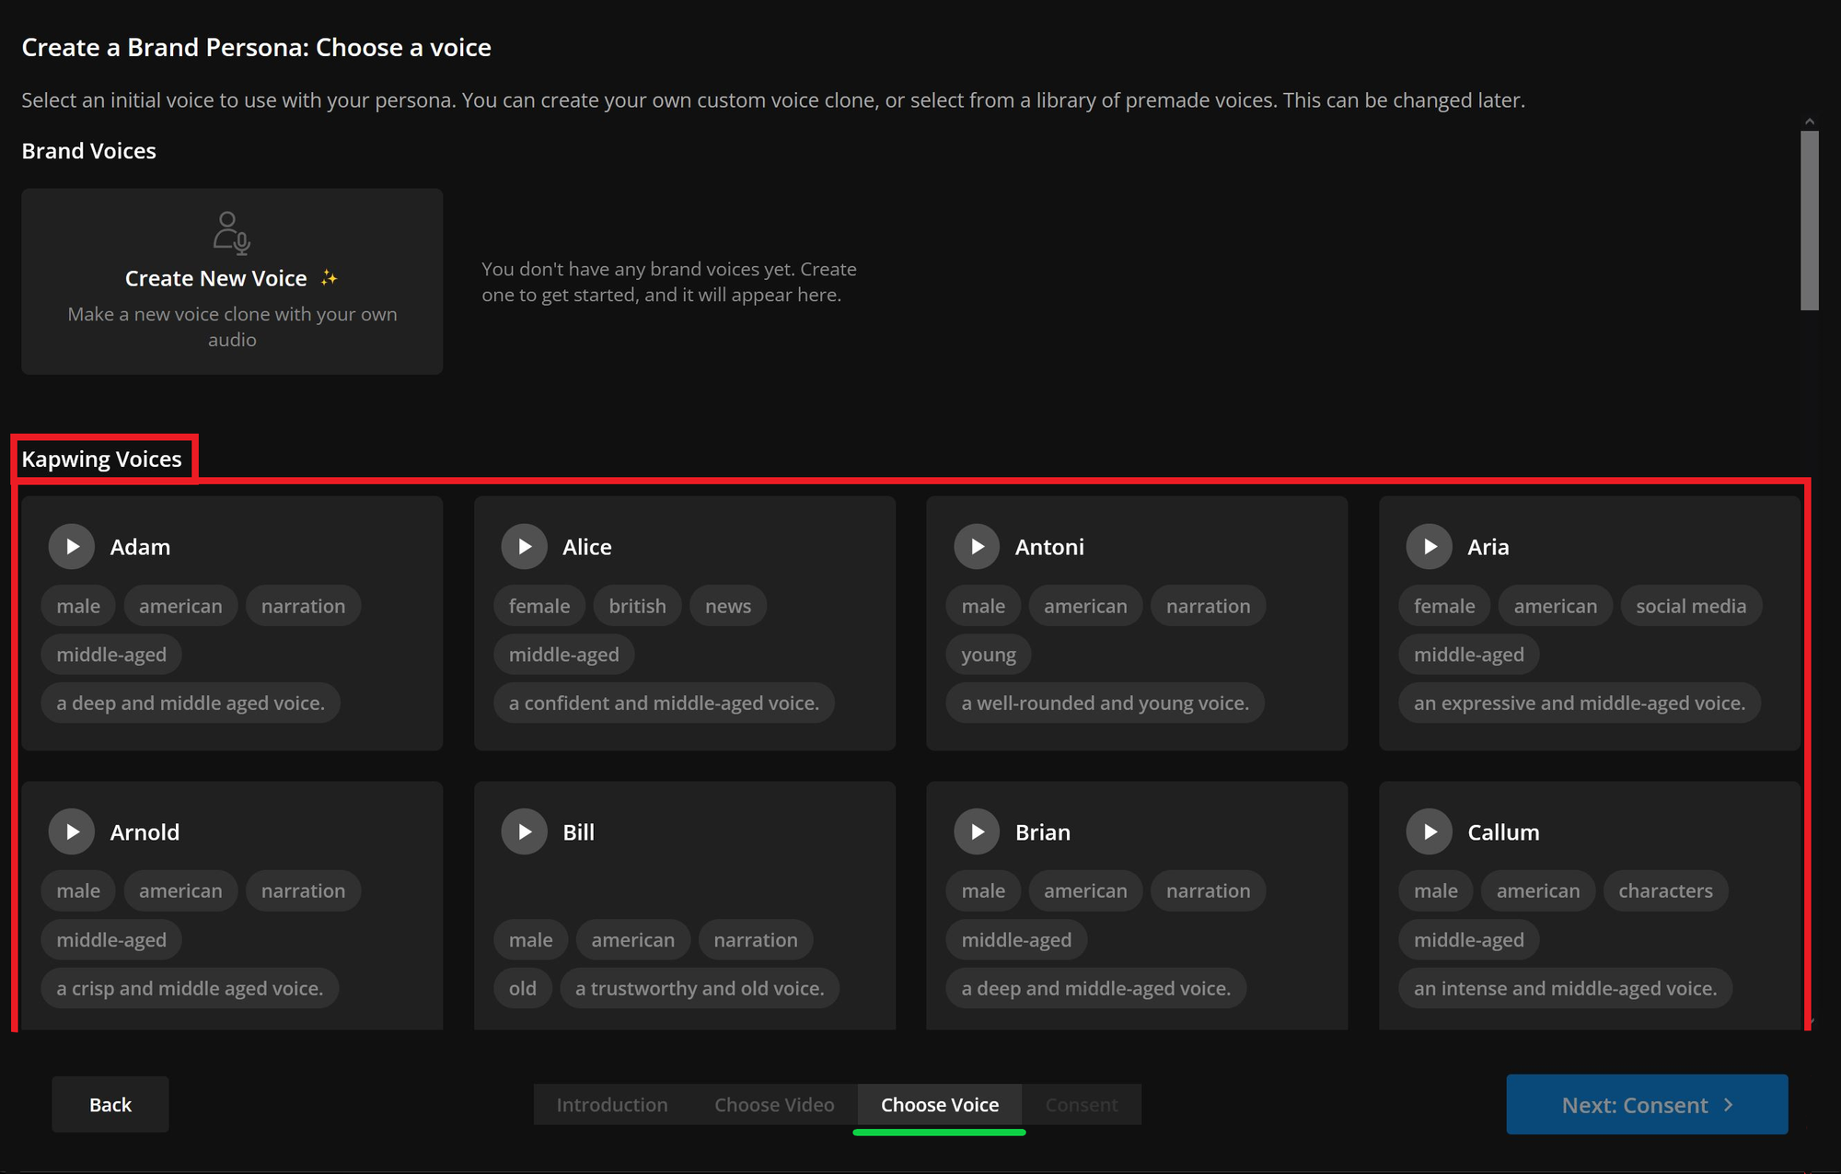Viewport: 1841px width, 1174px height.
Task: Switch to the Choose Video tab
Action: click(774, 1104)
